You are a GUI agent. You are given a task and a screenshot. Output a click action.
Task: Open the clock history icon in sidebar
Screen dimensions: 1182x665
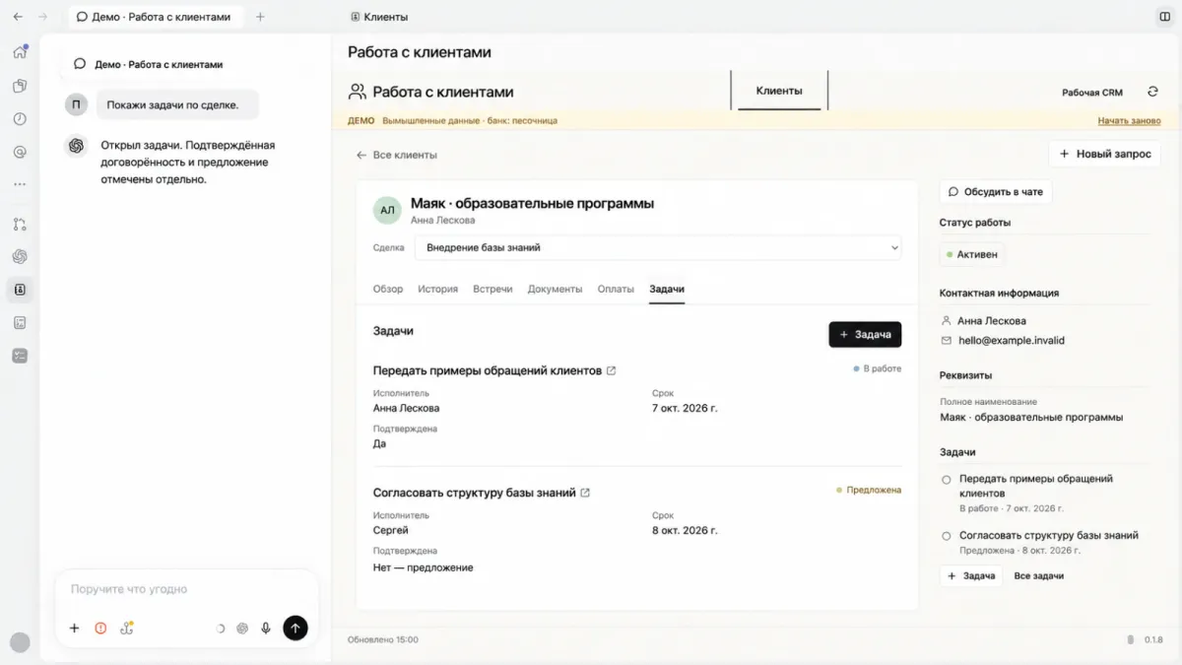pos(20,118)
